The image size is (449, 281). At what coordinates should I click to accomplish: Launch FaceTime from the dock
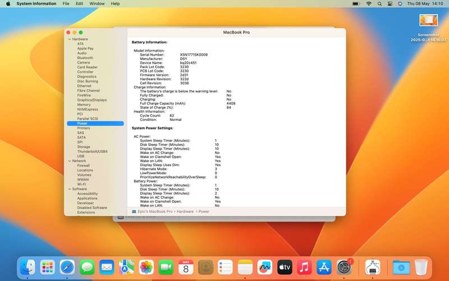pos(166,267)
